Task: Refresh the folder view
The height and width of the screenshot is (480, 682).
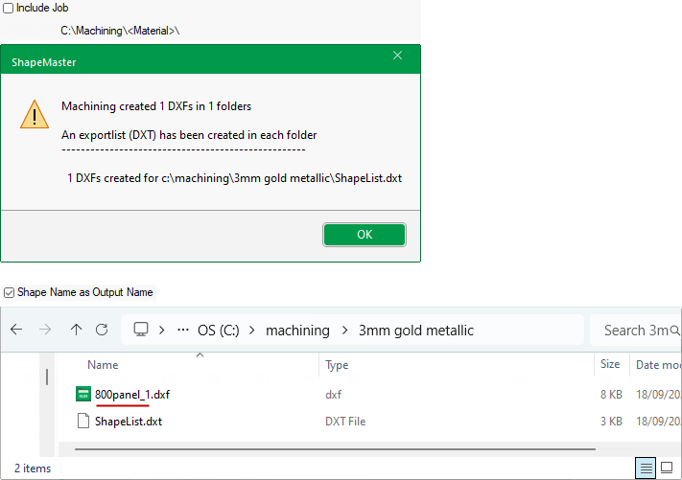Action: point(102,330)
